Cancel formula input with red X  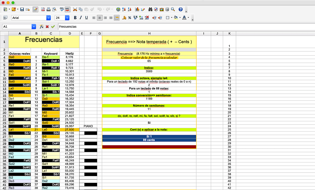[x=47, y=27]
